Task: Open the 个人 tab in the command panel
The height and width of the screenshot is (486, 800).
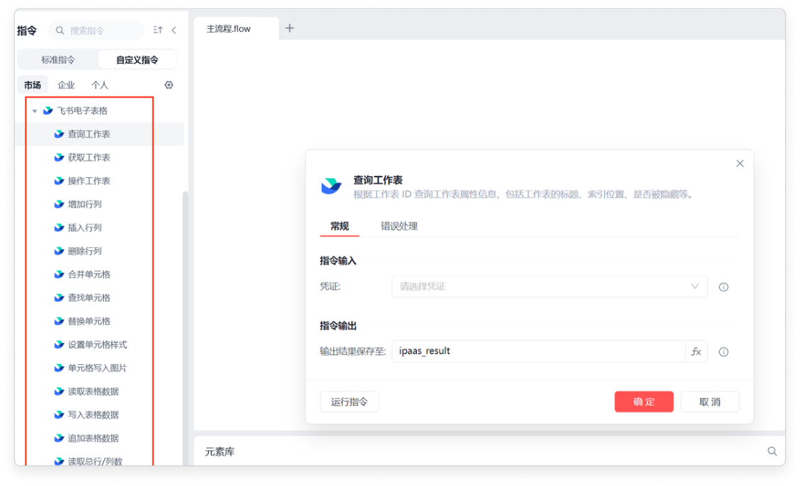Action: pos(100,85)
